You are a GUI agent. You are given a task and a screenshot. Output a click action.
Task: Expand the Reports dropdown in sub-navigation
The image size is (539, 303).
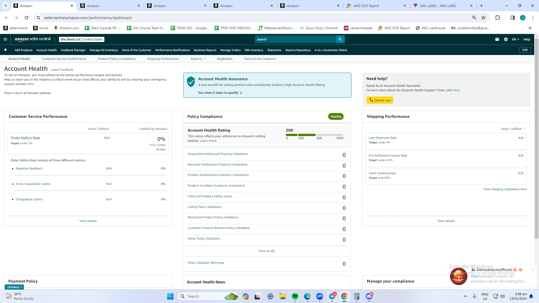(198, 59)
